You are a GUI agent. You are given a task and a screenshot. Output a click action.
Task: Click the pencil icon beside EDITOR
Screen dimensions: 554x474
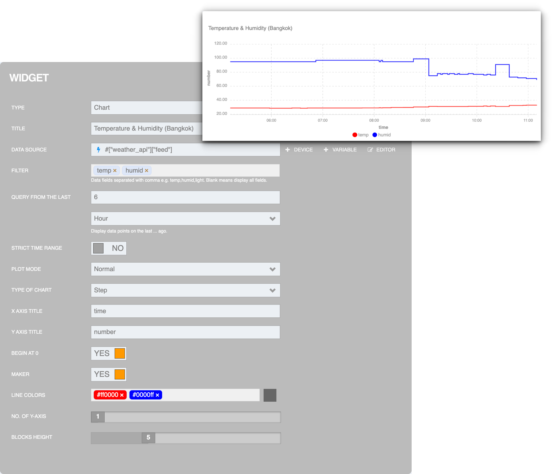tap(370, 150)
